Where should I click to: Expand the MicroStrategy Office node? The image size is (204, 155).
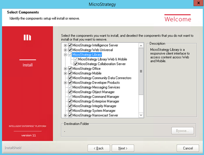click(65, 69)
